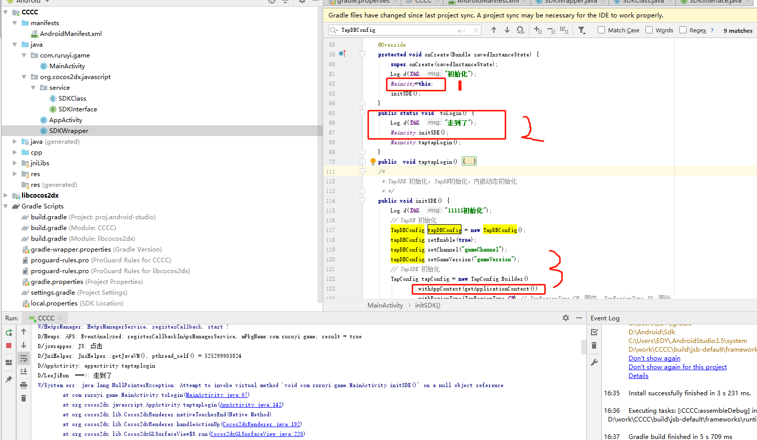The width and height of the screenshot is (757, 440).
Task: Enable the Match Case checkbox
Action: point(601,30)
